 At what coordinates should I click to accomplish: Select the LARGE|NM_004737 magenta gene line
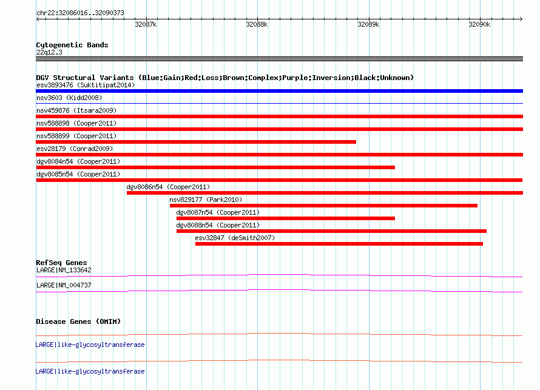pyautogui.click(x=279, y=291)
